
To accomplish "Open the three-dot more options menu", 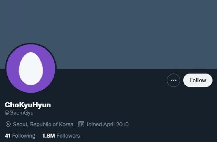I will (x=173, y=80).
